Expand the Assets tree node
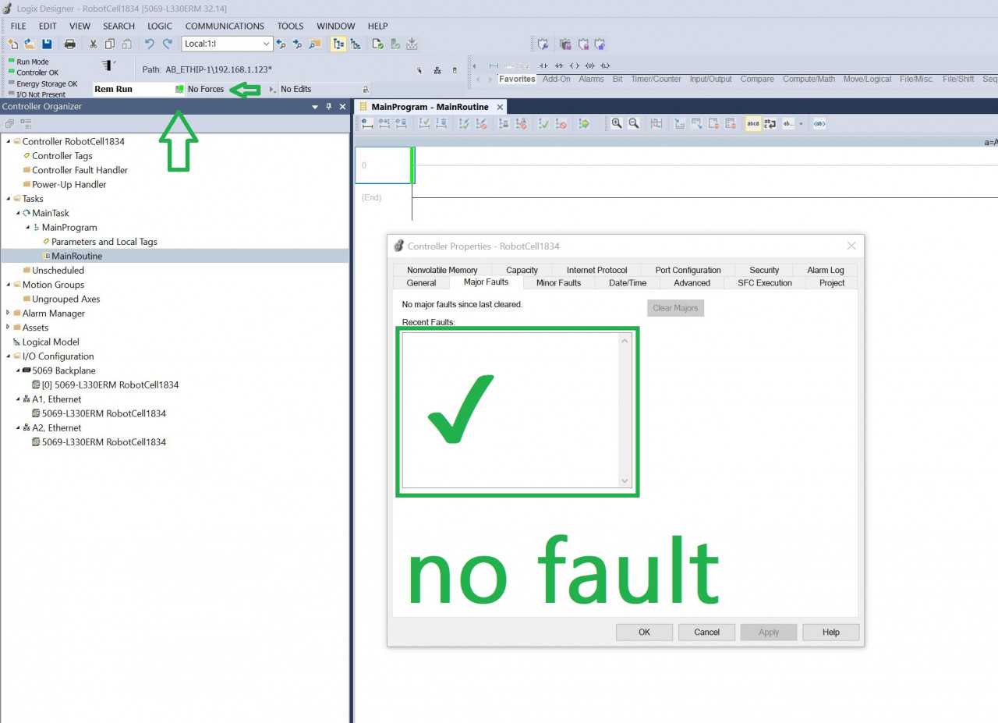The image size is (998, 723). 8,328
